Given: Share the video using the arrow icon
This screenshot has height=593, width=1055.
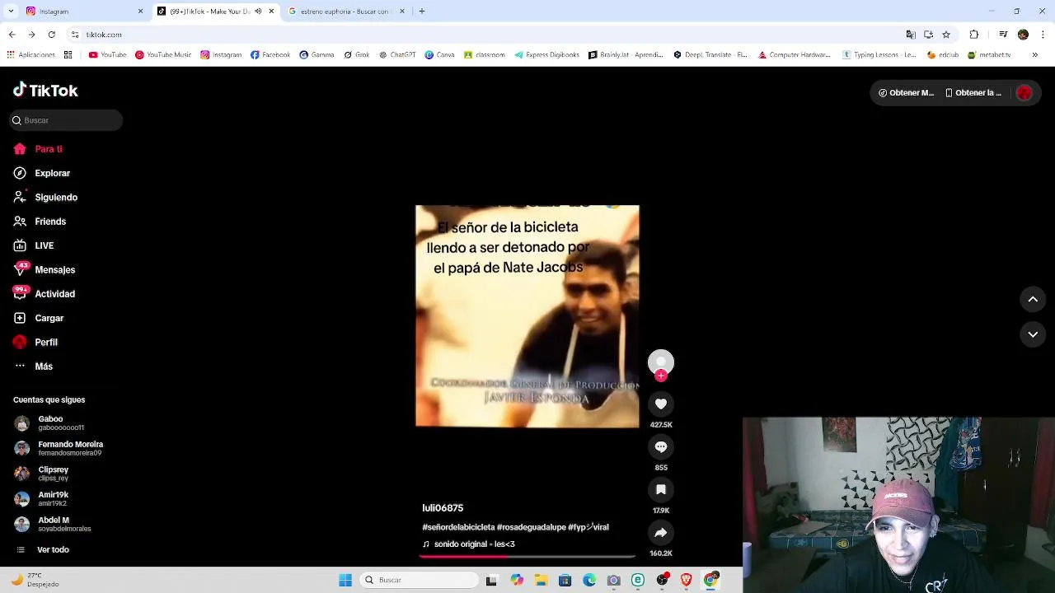Looking at the screenshot, I should point(661,532).
